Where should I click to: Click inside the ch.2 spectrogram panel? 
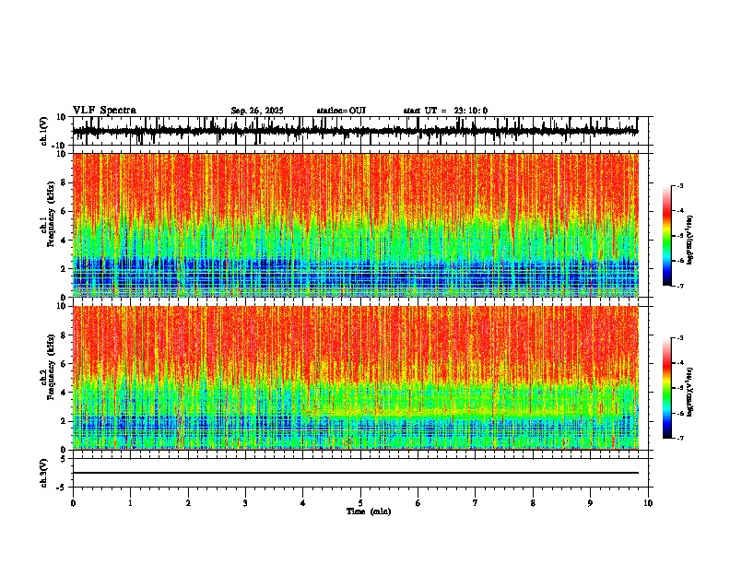(356, 378)
